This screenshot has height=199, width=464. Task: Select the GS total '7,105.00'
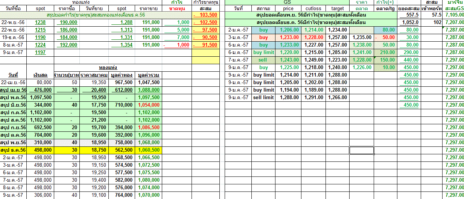click(454, 15)
